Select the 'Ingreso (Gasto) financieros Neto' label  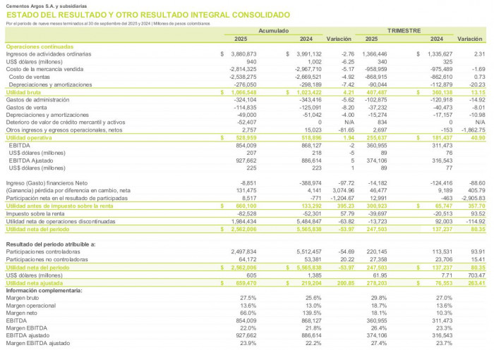pyautogui.click(x=45, y=182)
